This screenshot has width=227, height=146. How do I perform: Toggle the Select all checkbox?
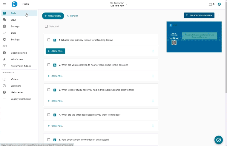(46, 26)
